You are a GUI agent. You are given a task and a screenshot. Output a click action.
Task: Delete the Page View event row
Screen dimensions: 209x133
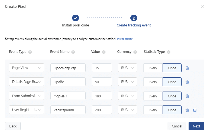click(187, 68)
